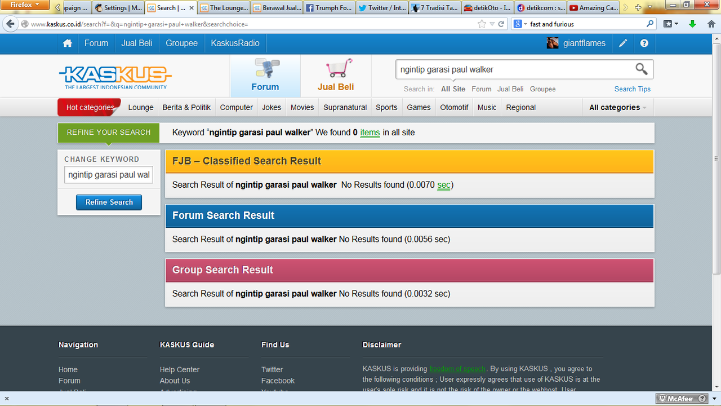Set search scope to All Site
The height and width of the screenshot is (406, 721).
pyautogui.click(x=453, y=89)
